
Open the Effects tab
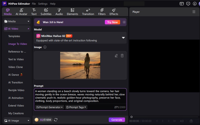114,12
